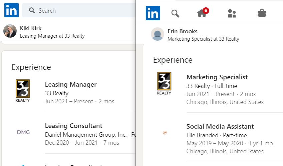Image resolution: width=283 pixels, height=166 pixels.
Task: Open Jobs briefcase icon
Action: coord(262,13)
